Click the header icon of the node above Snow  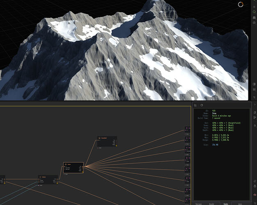[99, 138]
